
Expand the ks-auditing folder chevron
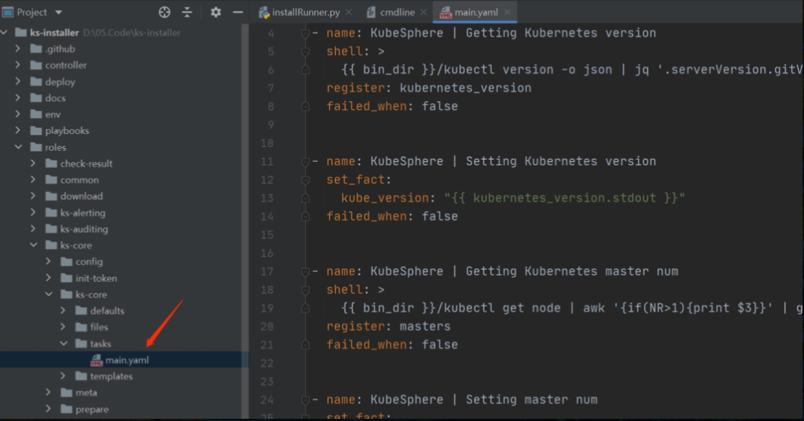[33, 229]
